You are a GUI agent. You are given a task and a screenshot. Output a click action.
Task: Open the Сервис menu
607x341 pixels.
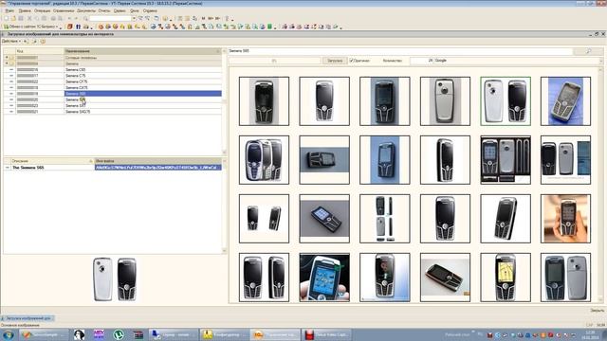coord(120,10)
